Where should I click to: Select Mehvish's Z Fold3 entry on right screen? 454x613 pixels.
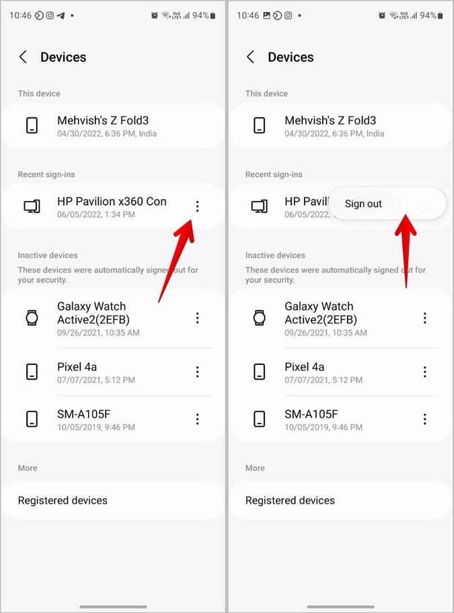340,126
